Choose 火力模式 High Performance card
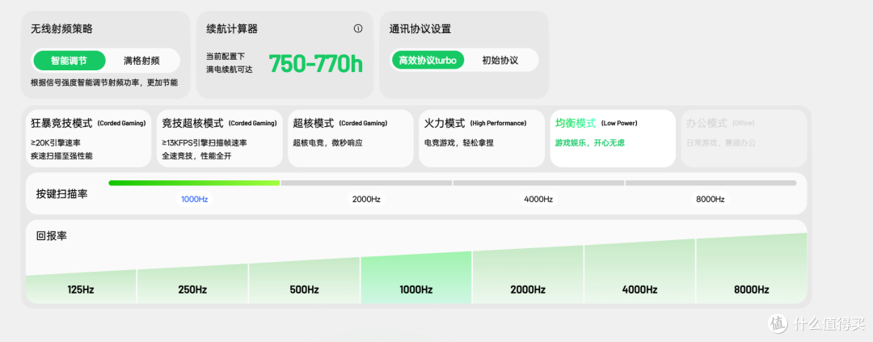 tap(482, 138)
